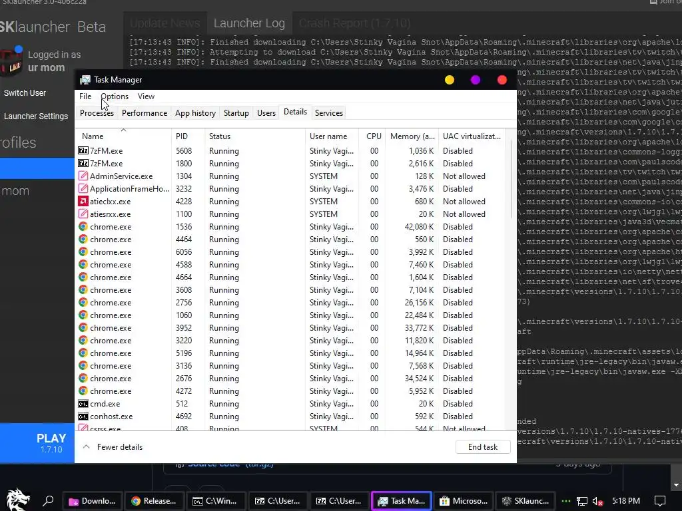The width and height of the screenshot is (682, 511).
Task: Select the 7zFM.exe icon with PID 1800
Action: click(83, 164)
